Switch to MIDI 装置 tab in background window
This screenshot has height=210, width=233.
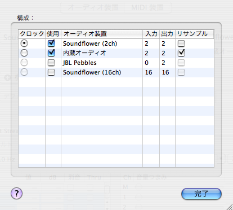point(147,7)
